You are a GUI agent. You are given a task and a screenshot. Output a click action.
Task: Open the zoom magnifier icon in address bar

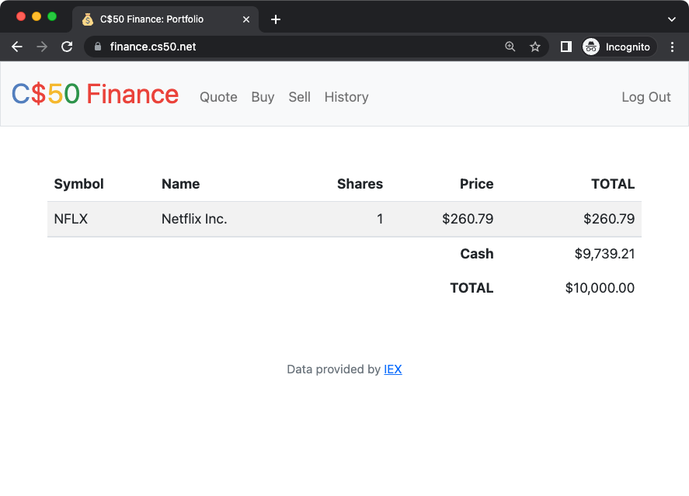click(x=510, y=47)
